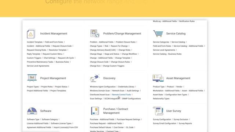Click the Service Catalog shopping cart icon
235x132 pixels.
tap(158, 33)
